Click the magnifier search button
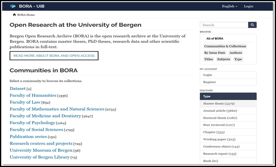Viewport: 276px width, 167px height. point(252,25)
